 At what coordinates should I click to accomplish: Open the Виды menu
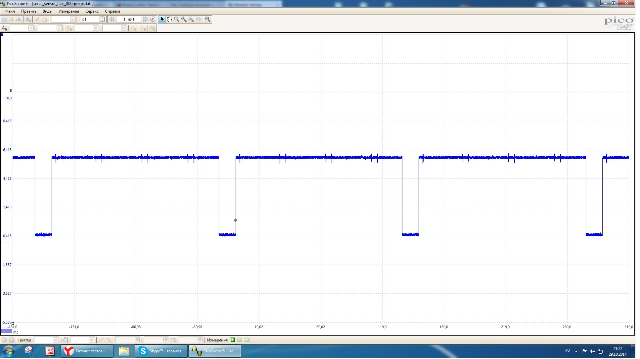pos(47,11)
